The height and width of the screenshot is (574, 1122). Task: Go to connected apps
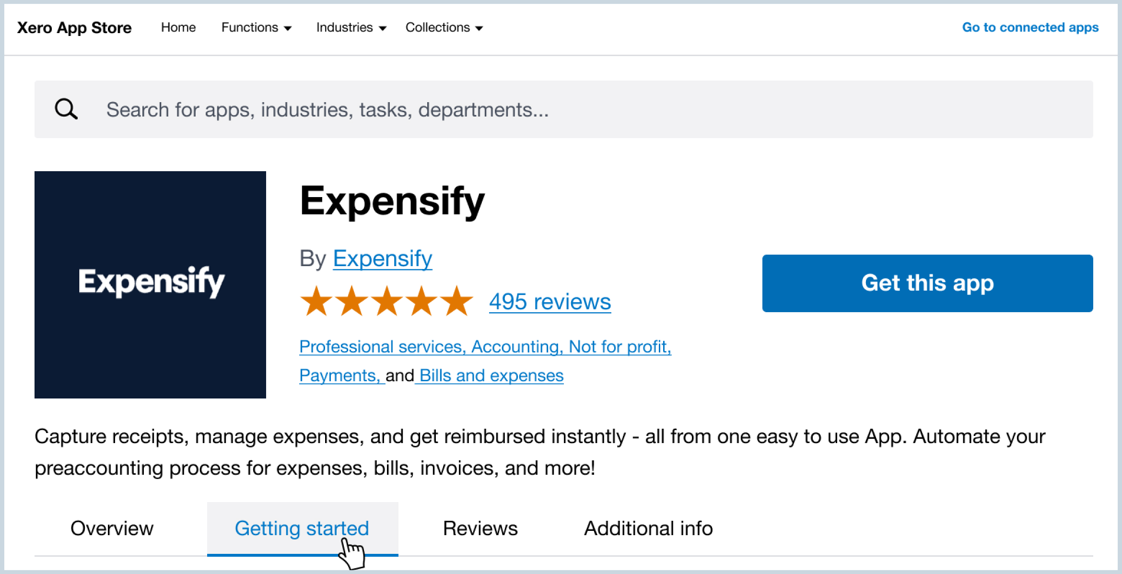pos(1030,28)
